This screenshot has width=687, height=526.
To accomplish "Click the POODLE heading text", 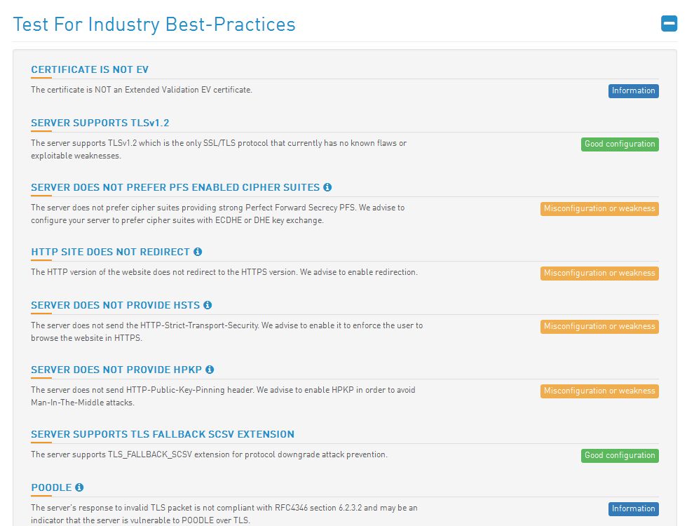I will point(51,487).
